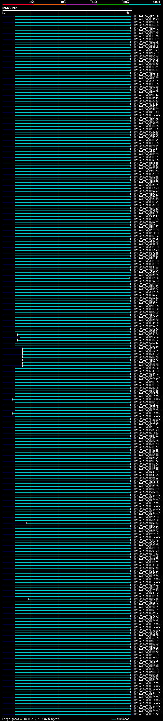Viewport: 163px width, 721px height.
Task: Select hit label UniRef100_P53013
Action: [x=146, y=571]
